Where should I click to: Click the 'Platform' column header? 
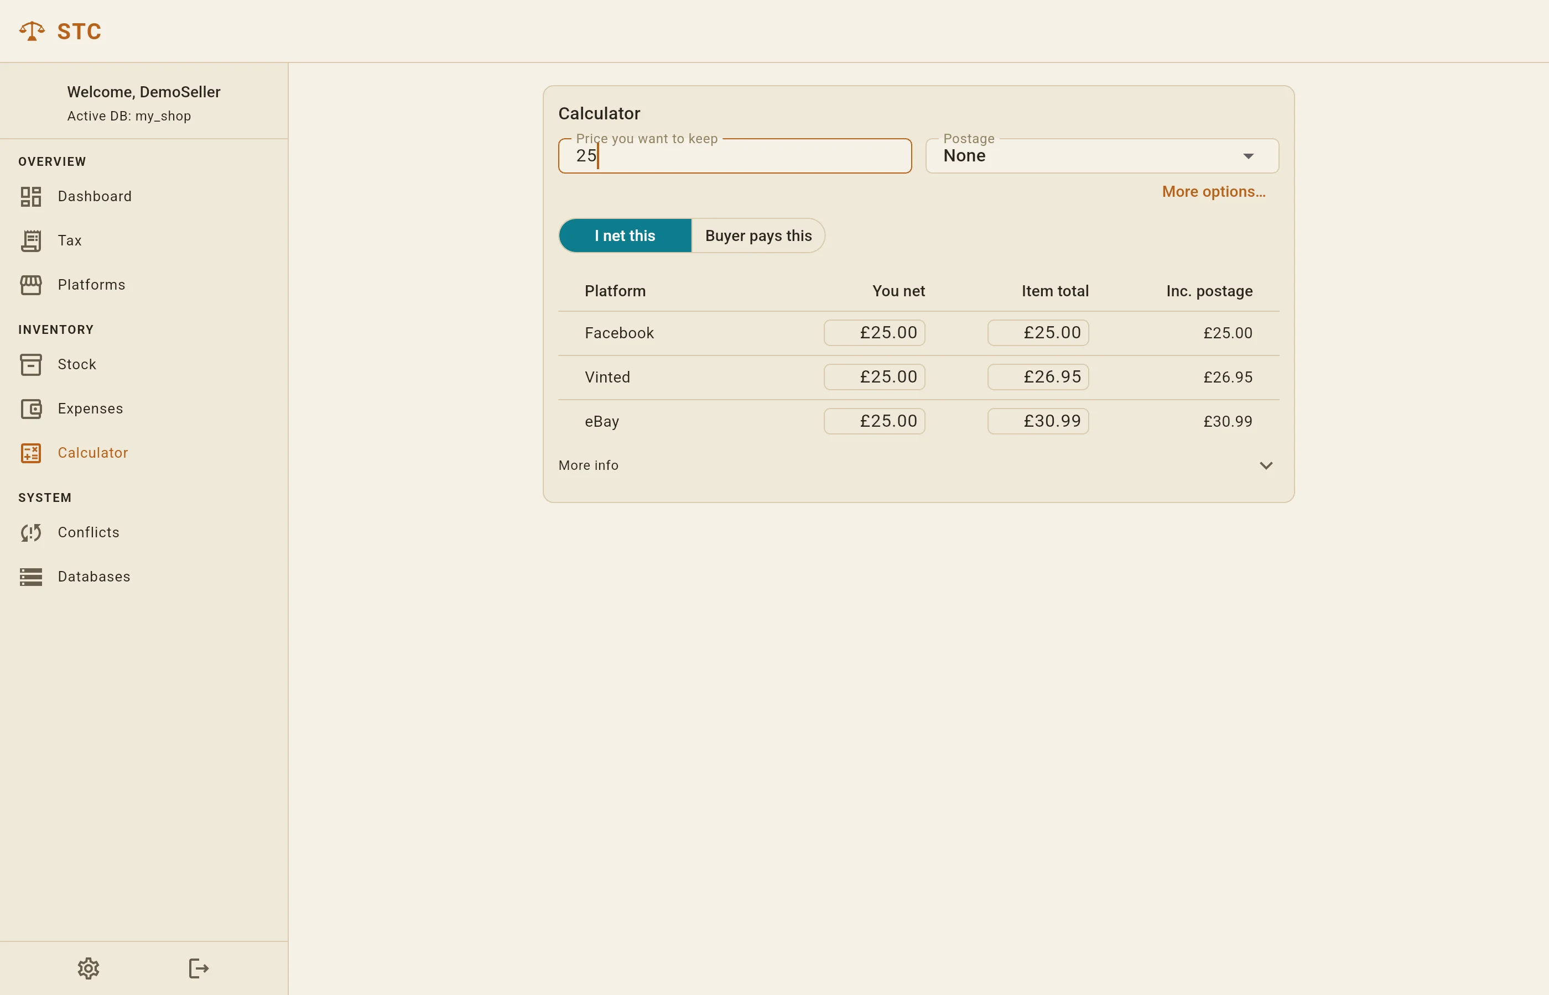pyautogui.click(x=615, y=291)
